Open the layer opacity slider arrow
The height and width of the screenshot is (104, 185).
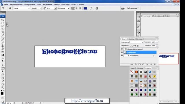(157, 42)
